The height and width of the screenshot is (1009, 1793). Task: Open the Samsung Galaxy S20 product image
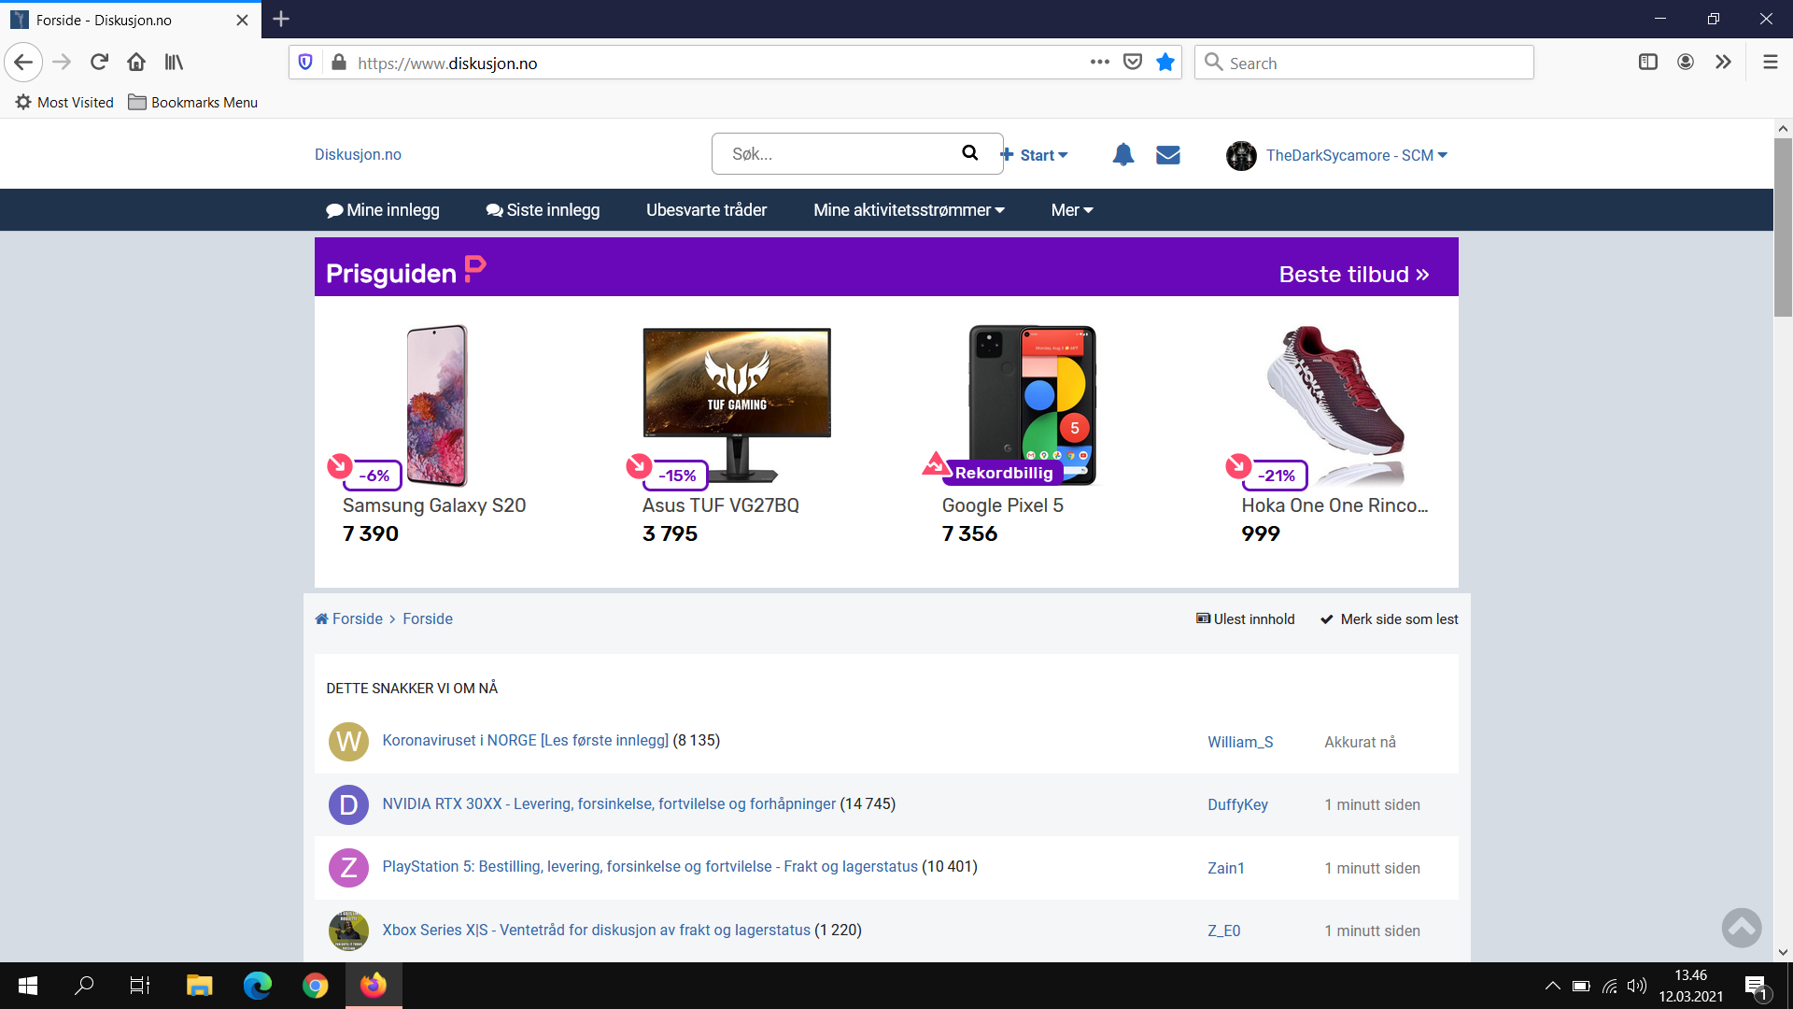437,405
